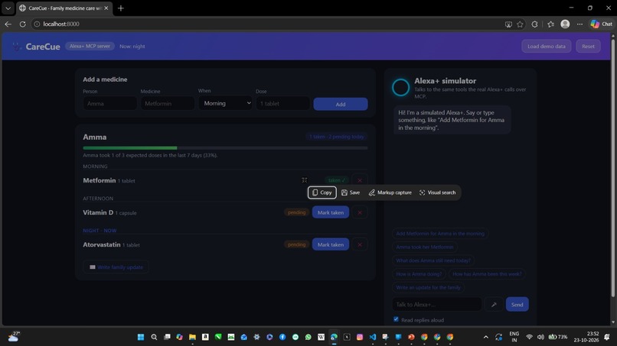Open Instagram from the taskbar
This screenshot has width=617, height=346.
360,337
